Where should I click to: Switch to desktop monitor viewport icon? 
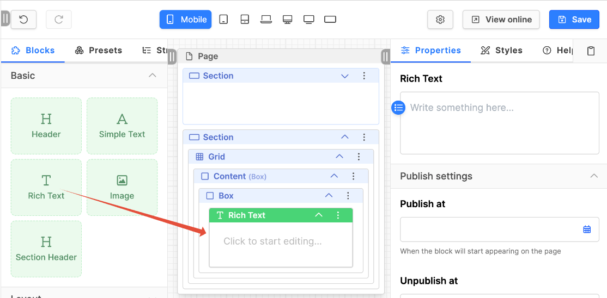coord(287,20)
